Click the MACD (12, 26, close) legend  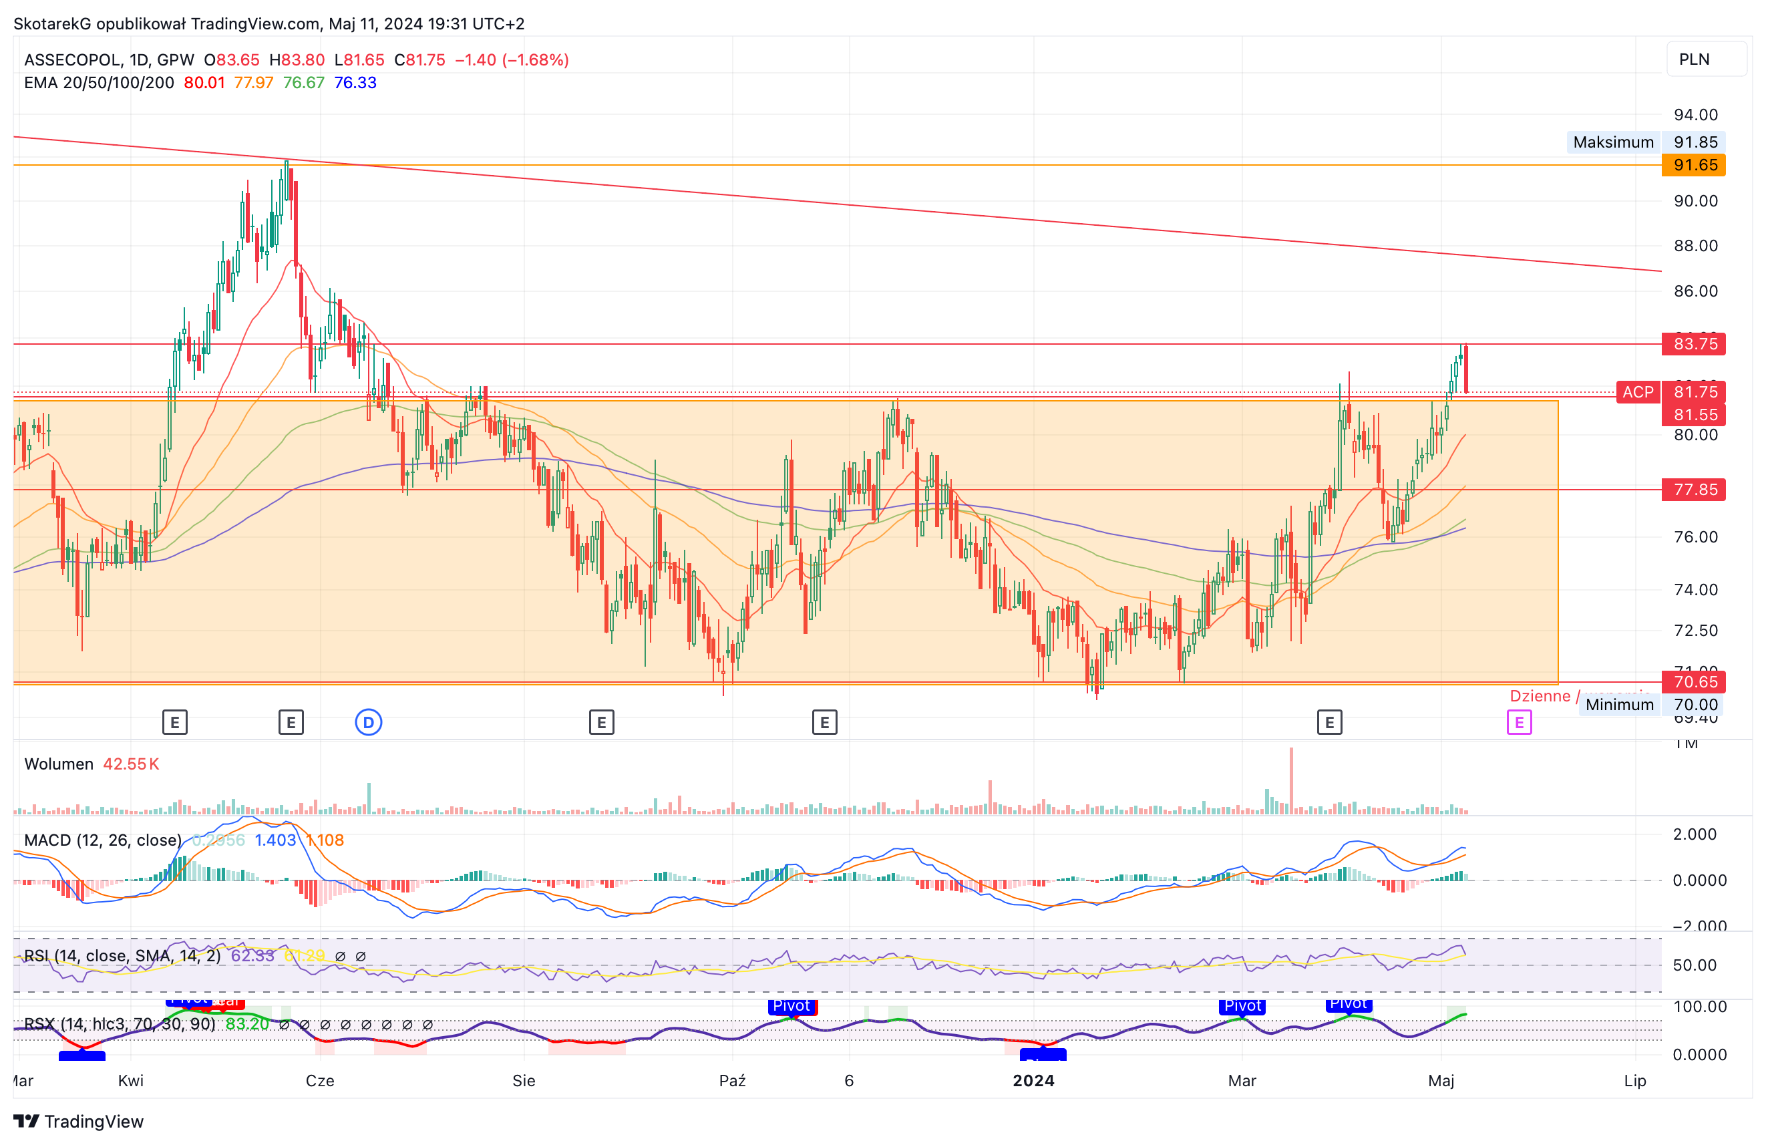102,840
